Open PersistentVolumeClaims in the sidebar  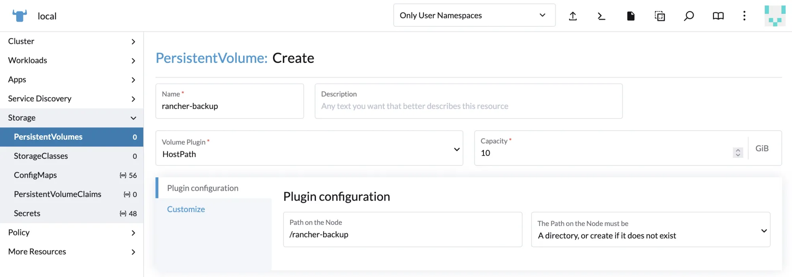(x=72, y=194)
